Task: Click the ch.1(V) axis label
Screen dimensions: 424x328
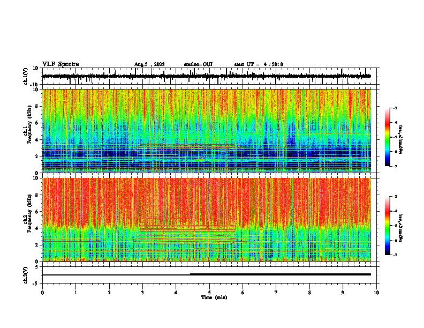Action: 26,76
